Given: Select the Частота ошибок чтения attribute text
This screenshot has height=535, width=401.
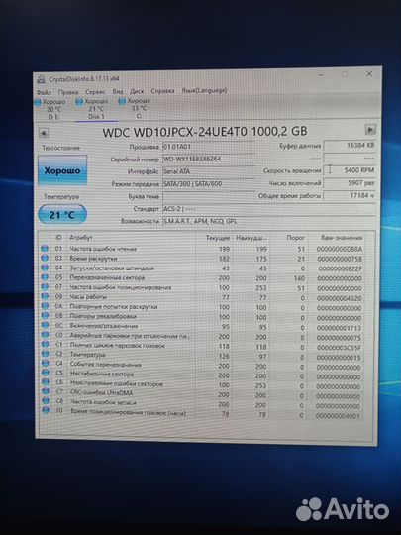Looking at the screenshot, I should pos(103,249).
